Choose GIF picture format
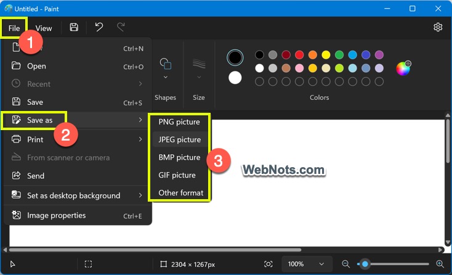Screen dimensions: 452x275 pos(179,175)
